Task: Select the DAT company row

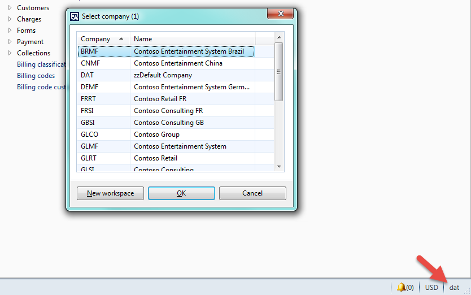Action: pyautogui.click(x=176, y=75)
